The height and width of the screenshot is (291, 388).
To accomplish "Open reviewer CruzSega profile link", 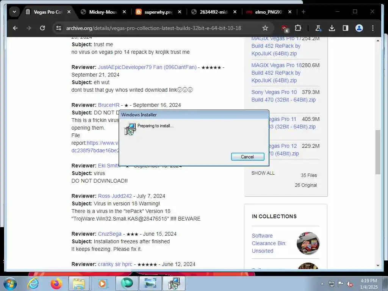I will pyautogui.click(x=110, y=234).
